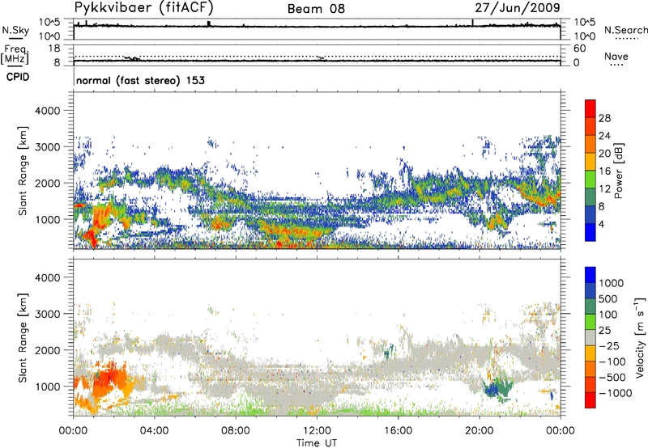Image resolution: width=648 pixels, height=448 pixels.
Task: Click the '3000' tick on velocity panel
Action: coord(47,314)
